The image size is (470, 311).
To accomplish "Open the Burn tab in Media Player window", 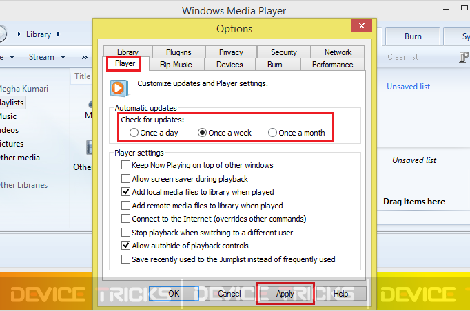I will coord(413,36).
